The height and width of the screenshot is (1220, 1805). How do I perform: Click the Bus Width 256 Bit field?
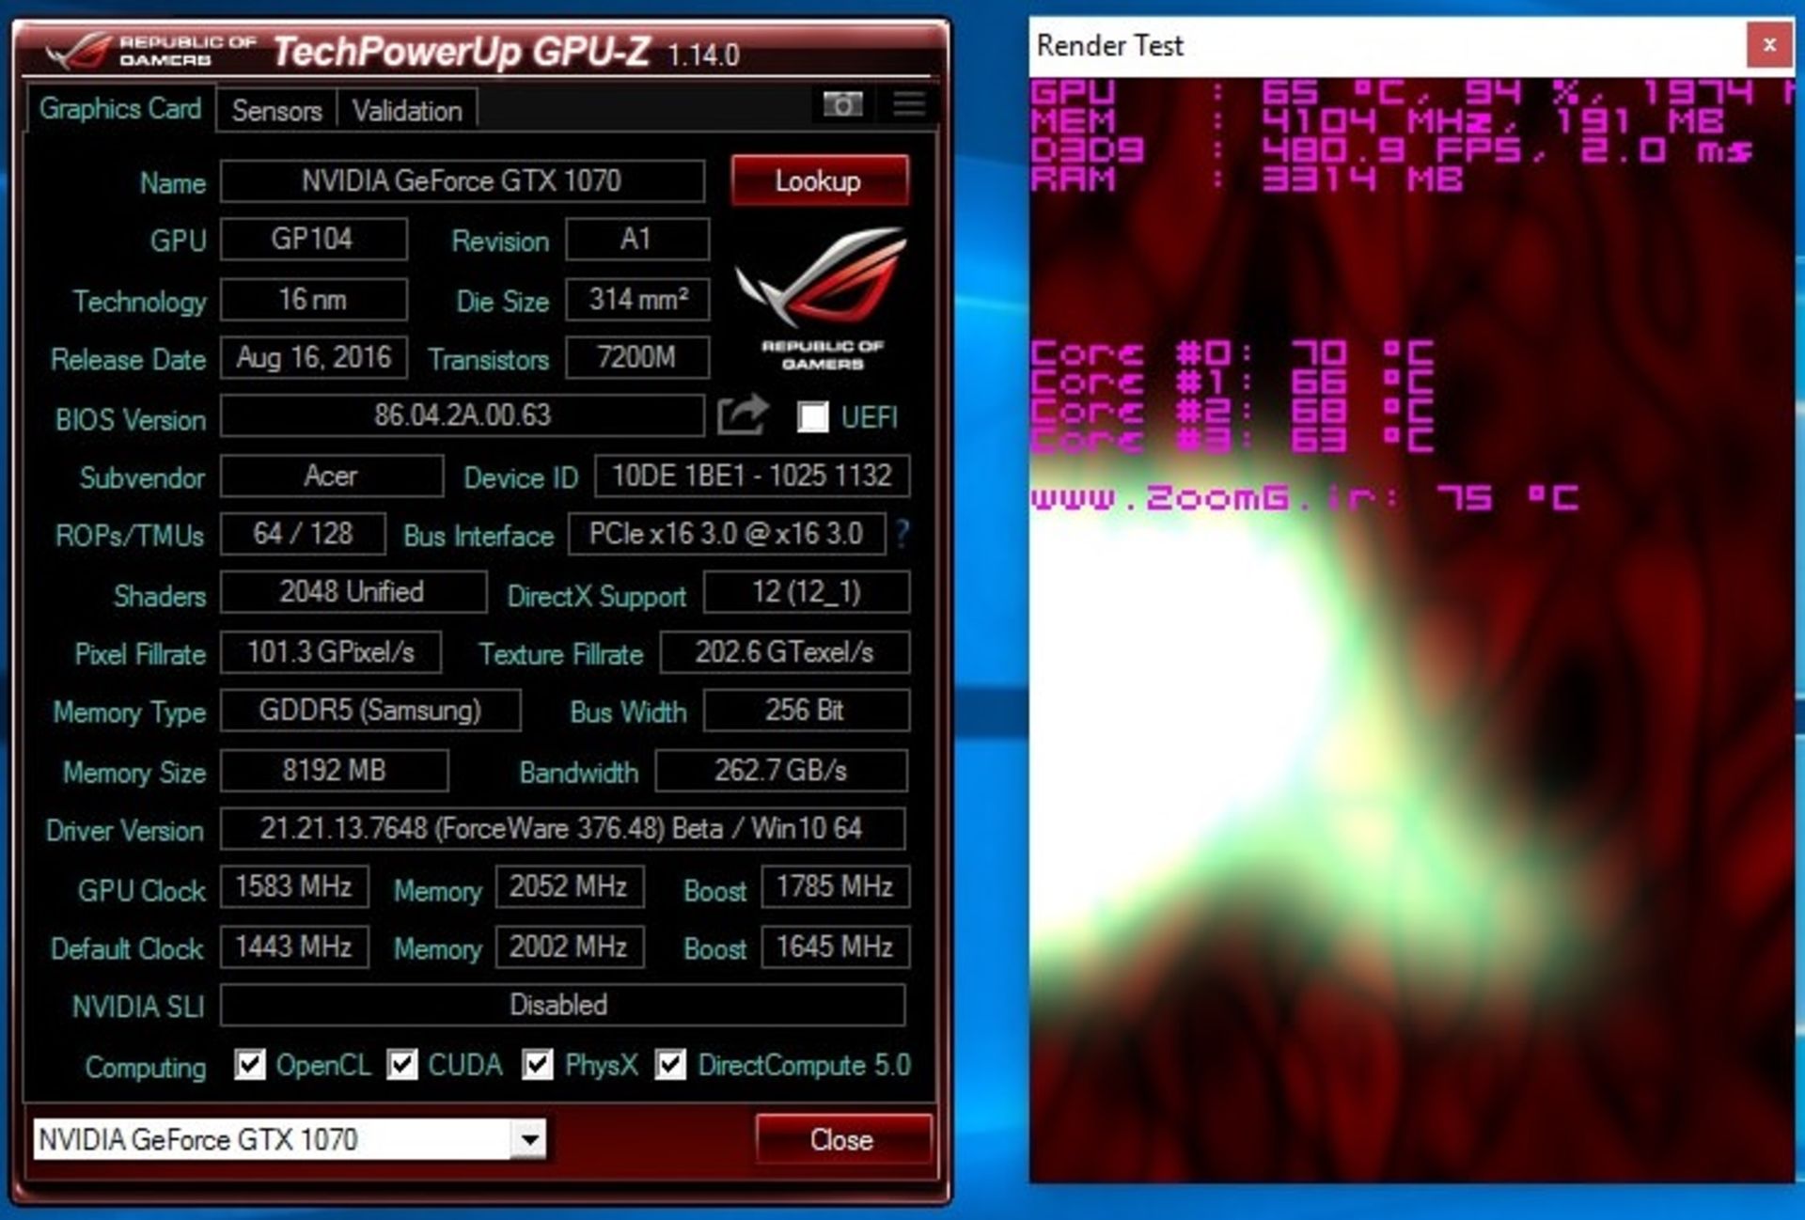tap(806, 711)
